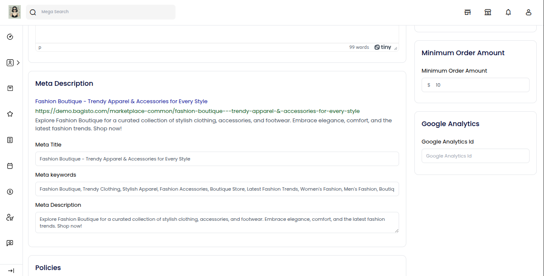Viewport: 544px width, 276px height.
Task: Visit the storefront icon in the top bar
Action: [x=467, y=12]
